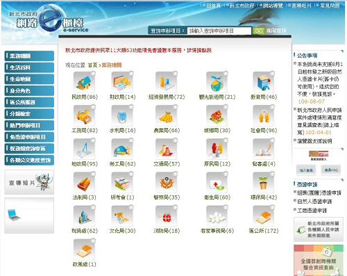The height and width of the screenshot is (276, 347).
Task: Open the 各機關人民申請案件期限表 banner
Action: (319, 229)
